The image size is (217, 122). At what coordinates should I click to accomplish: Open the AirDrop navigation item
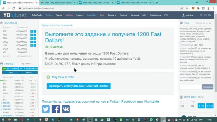coord(69,15)
